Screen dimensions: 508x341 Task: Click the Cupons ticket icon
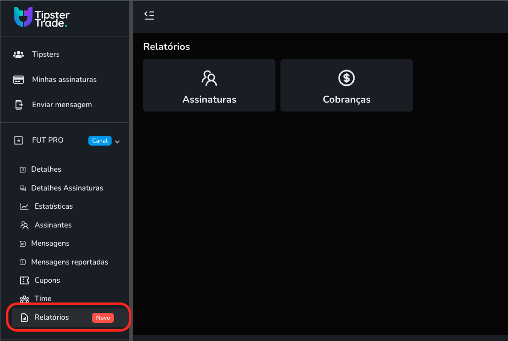pyautogui.click(x=24, y=280)
